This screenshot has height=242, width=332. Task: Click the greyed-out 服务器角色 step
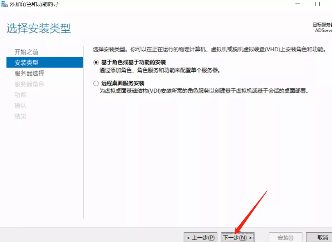[x=29, y=84]
